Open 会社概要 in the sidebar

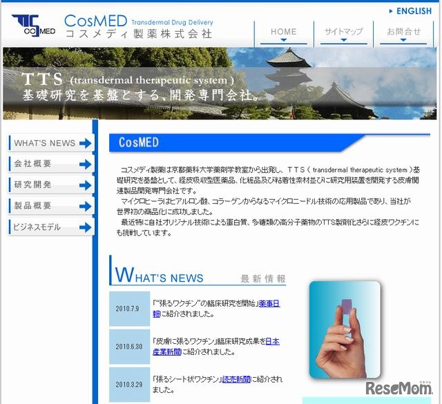point(52,164)
